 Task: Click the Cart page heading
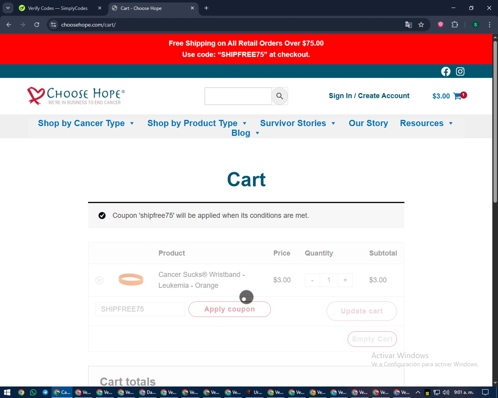[x=246, y=179]
